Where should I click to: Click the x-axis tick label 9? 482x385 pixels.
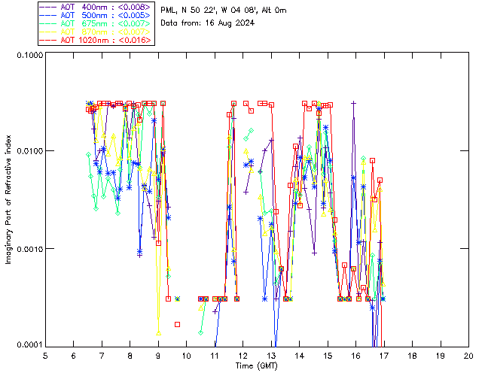pyautogui.click(x=158, y=356)
